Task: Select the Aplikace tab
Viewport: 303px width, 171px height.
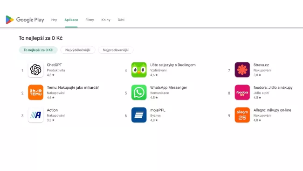Action: [x=71, y=20]
